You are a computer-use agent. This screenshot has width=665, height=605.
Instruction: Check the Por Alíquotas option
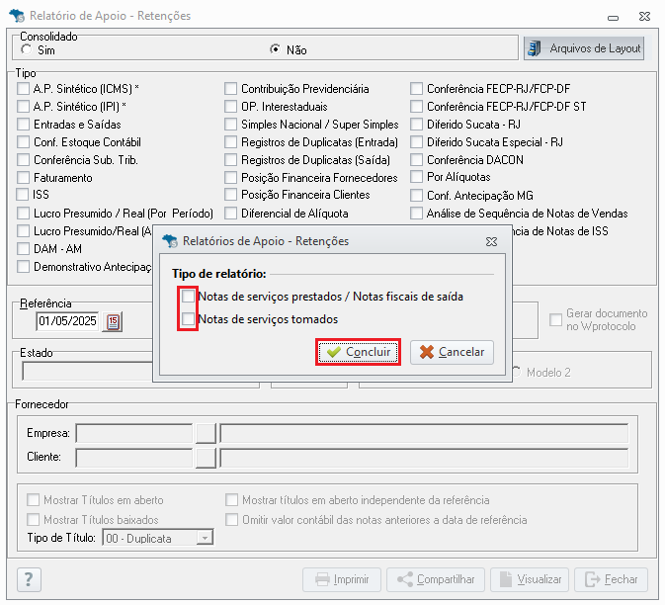pyautogui.click(x=416, y=177)
